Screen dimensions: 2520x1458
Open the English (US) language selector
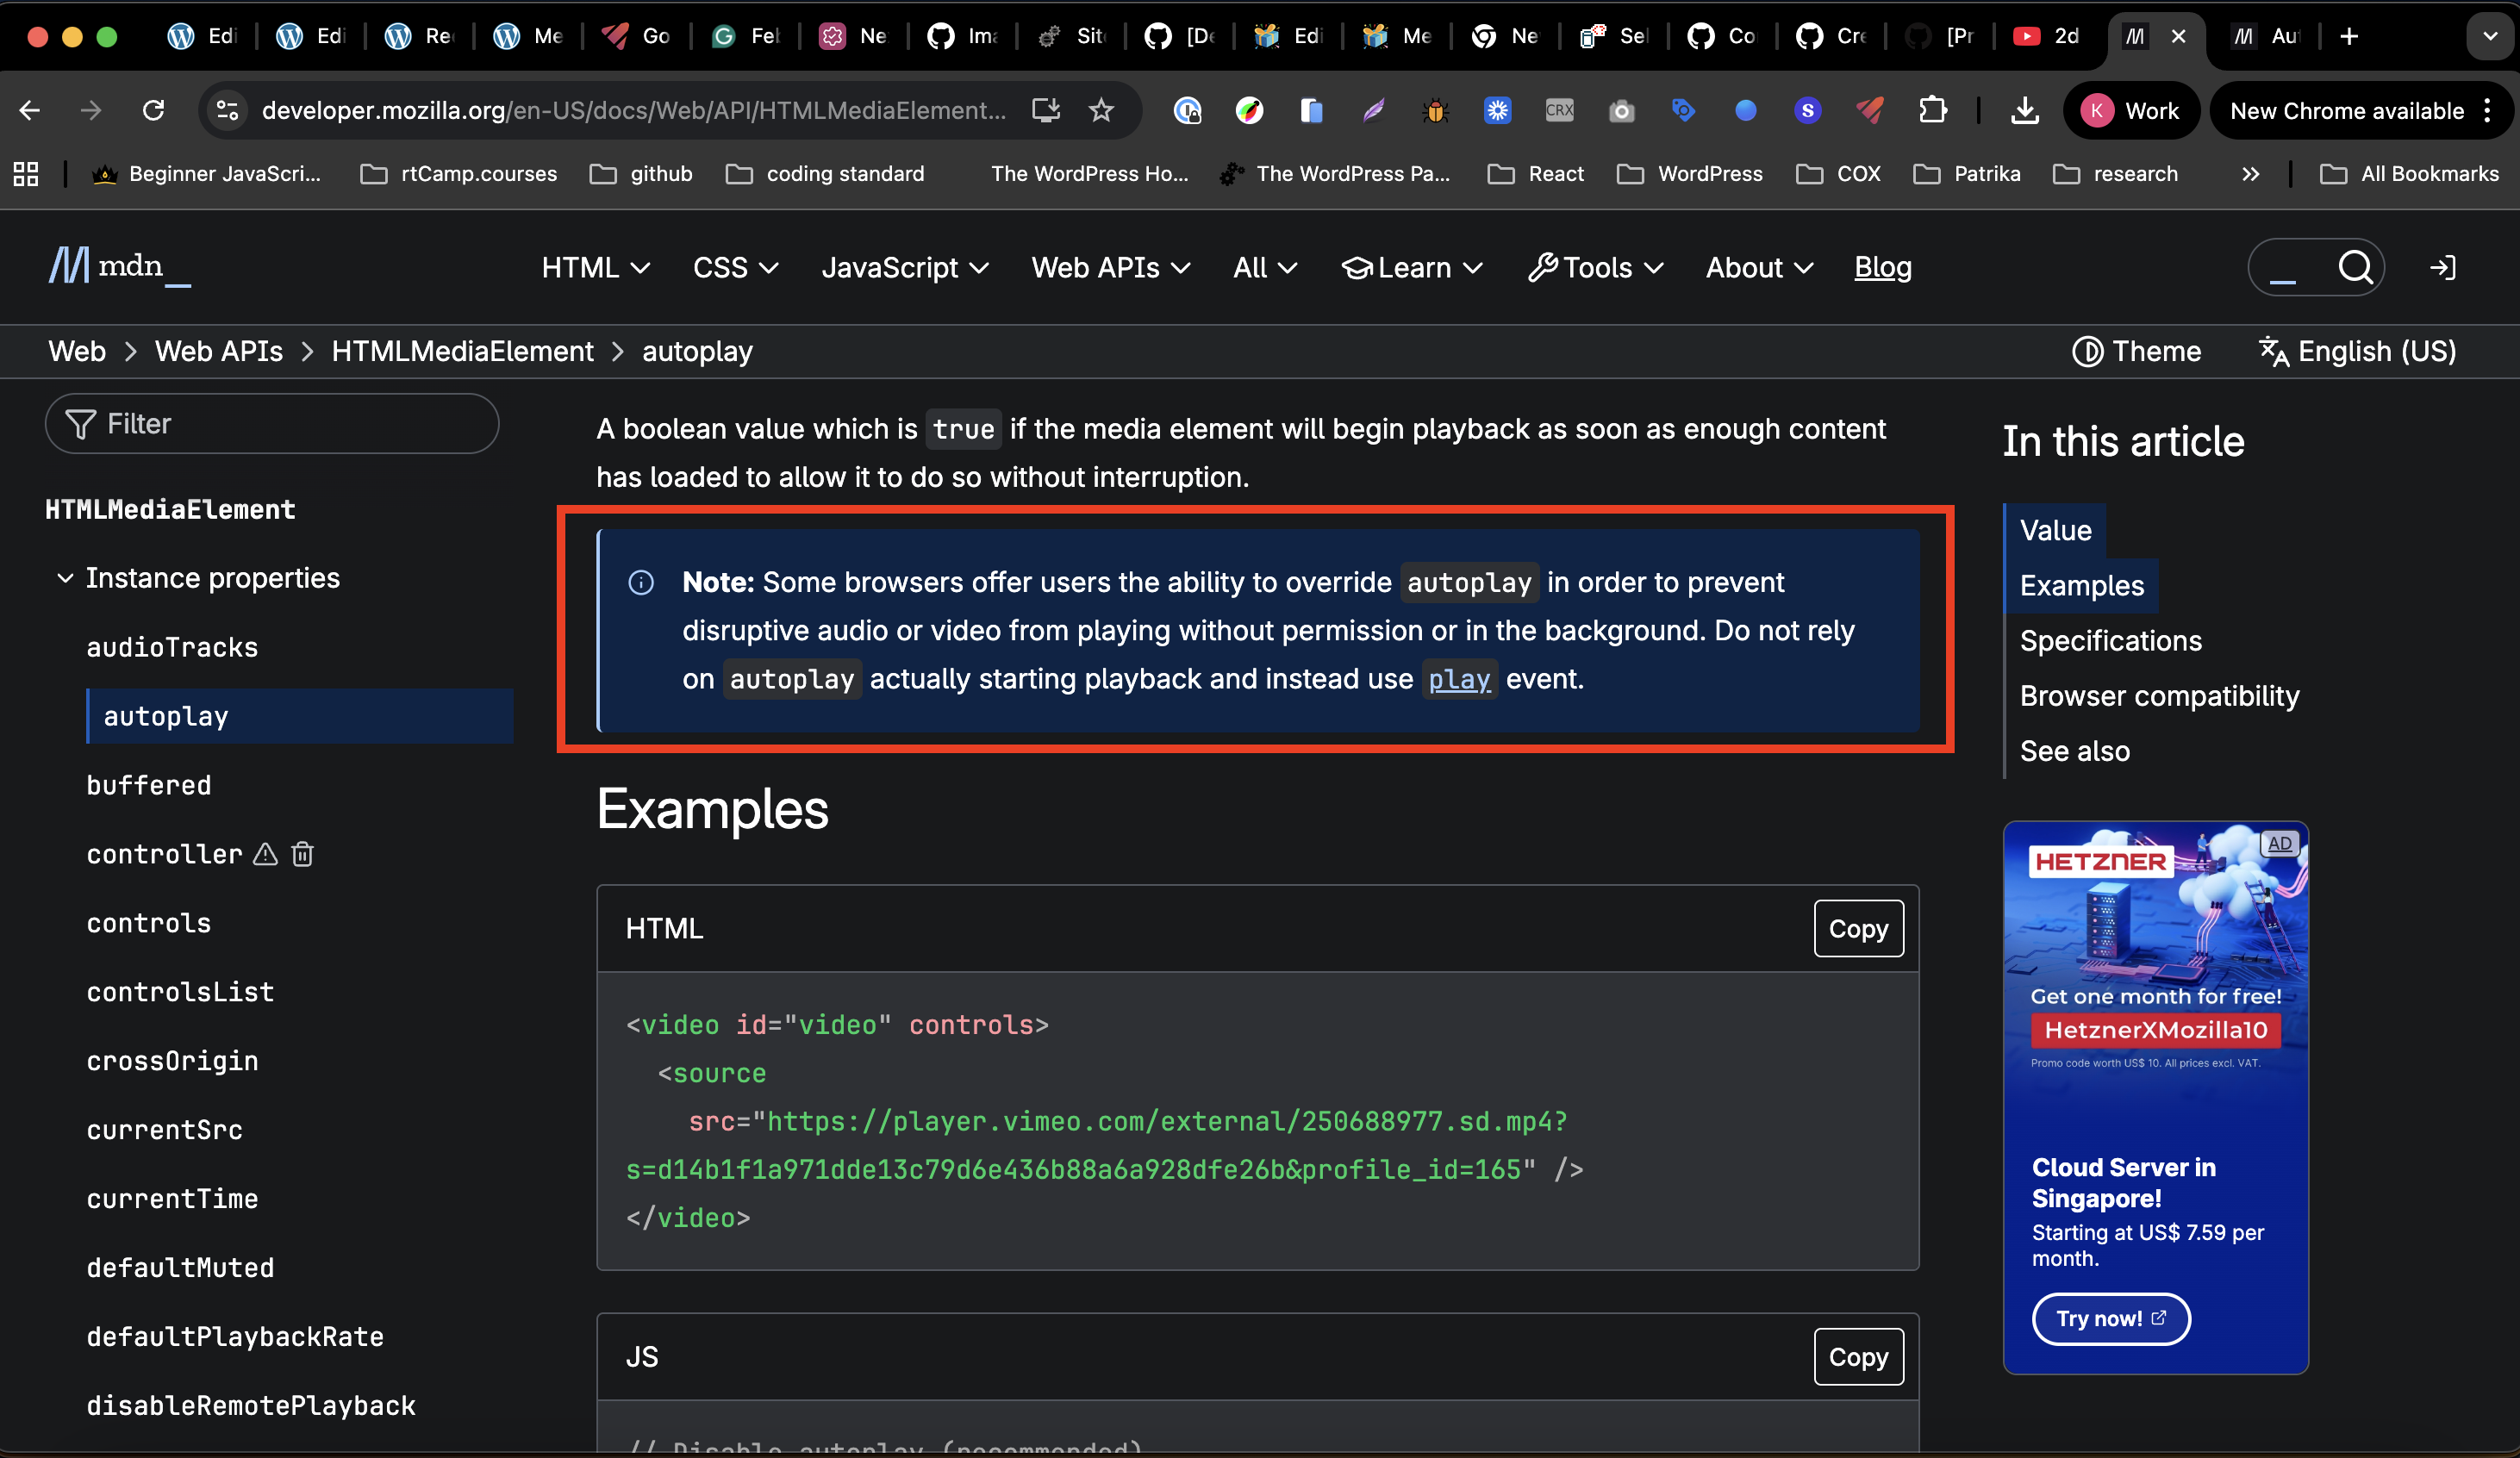(2357, 351)
